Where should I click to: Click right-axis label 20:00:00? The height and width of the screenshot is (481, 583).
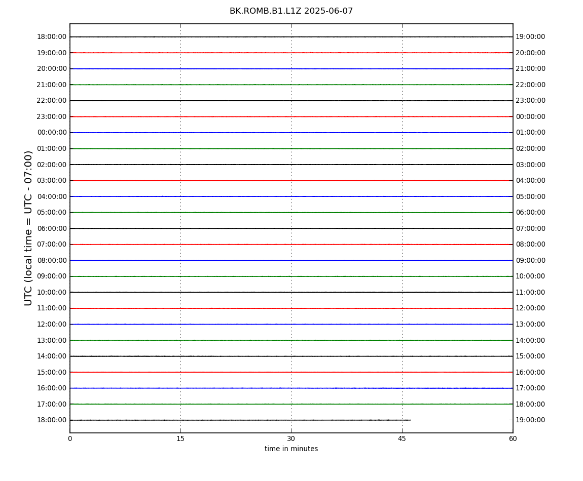(x=531, y=53)
